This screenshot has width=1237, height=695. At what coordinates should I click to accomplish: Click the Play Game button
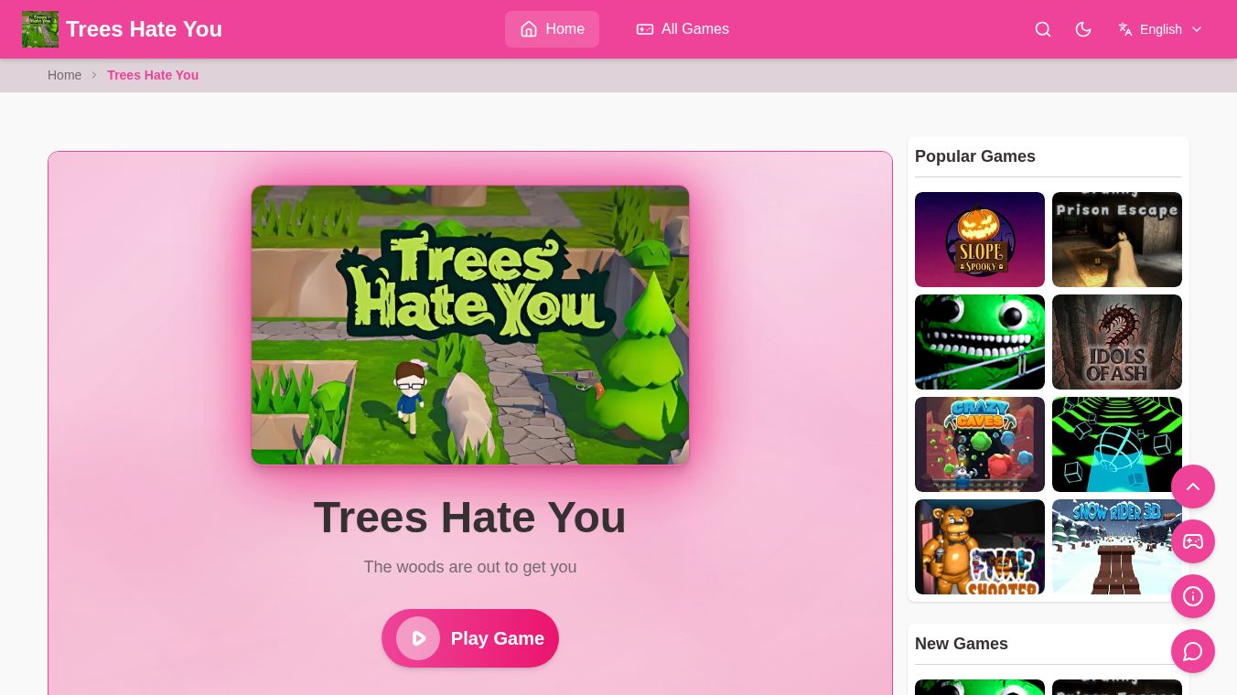[470, 638]
